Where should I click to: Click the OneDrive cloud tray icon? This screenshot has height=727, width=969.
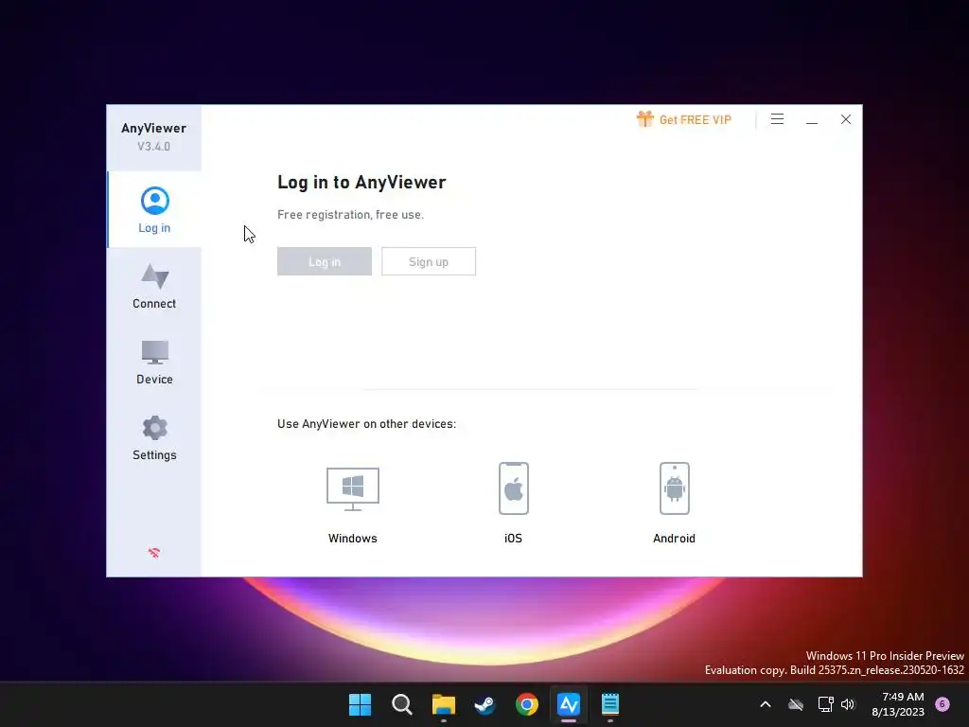tap(796, 704)
